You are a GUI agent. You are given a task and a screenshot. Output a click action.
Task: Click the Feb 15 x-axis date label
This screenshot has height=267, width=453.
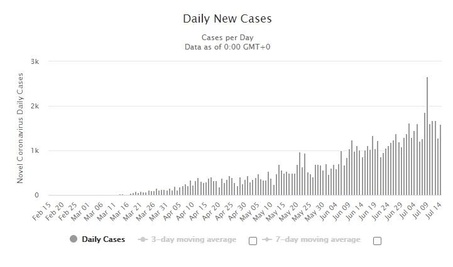(x=41, y=211)
